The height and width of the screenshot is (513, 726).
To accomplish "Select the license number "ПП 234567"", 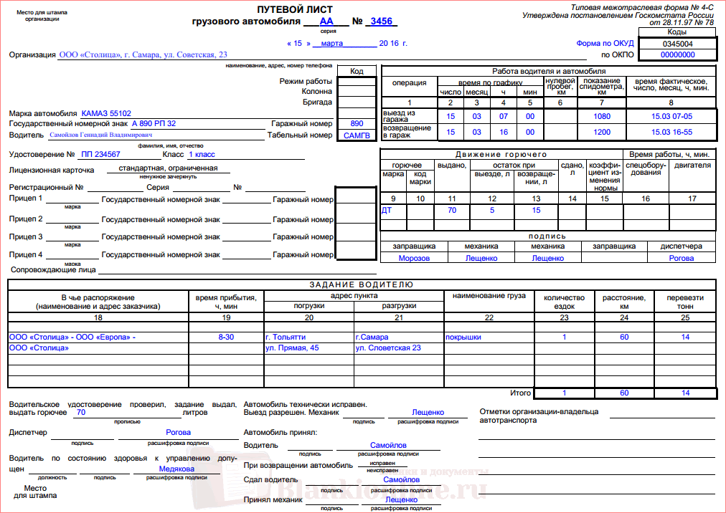I will pyautogui.click(x=100, y=155).
